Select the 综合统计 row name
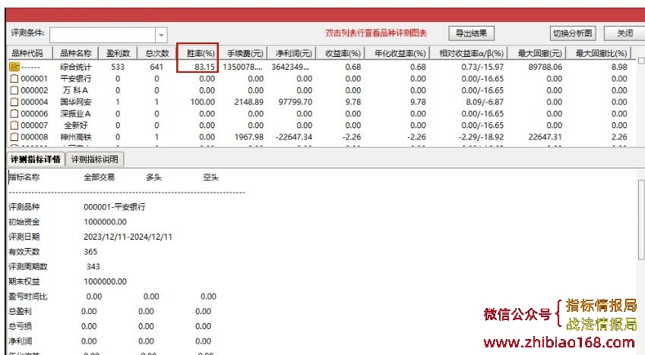The image size is (645, 355). click(76, 67)
